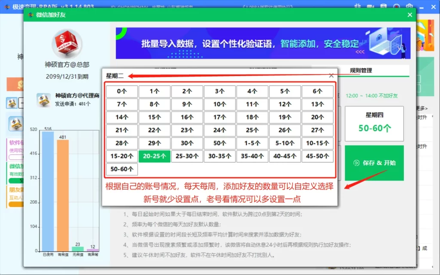The height and width of the screenshot is (275, 440).
Task: Select the 0个 quantity option
Action: tap(122, 91)
